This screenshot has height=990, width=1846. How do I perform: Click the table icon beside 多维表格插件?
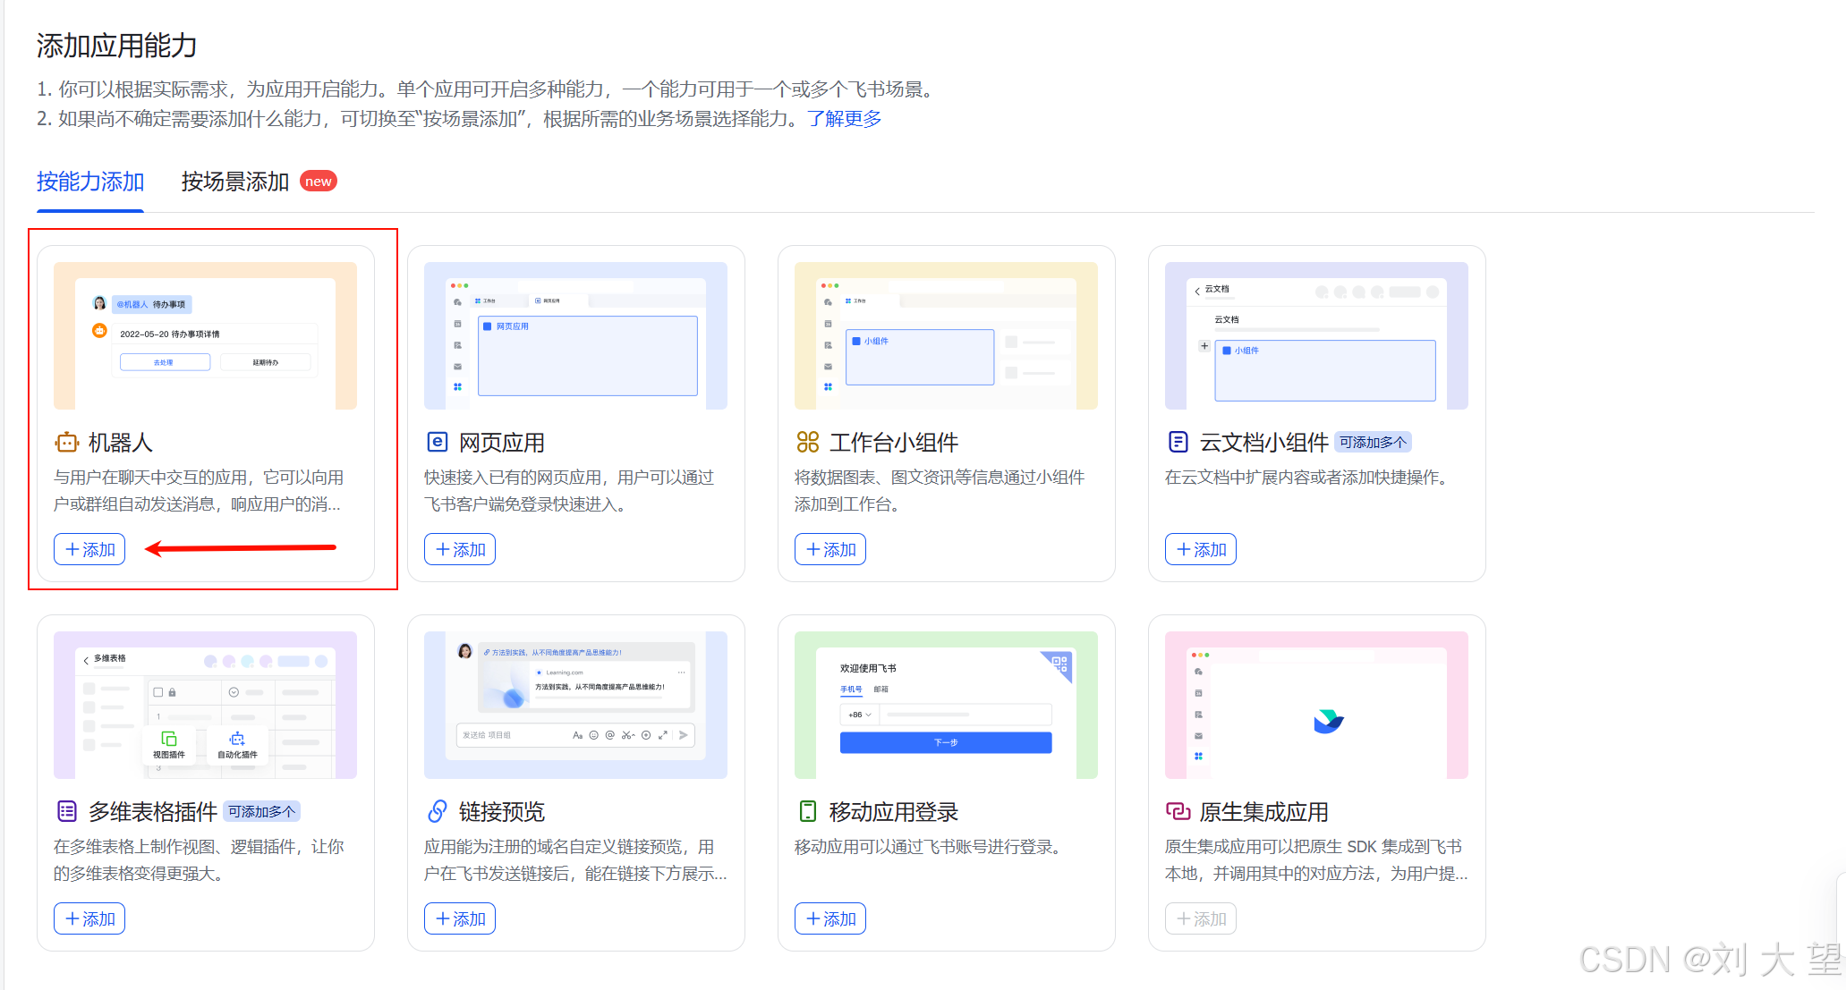pos(67,811)
